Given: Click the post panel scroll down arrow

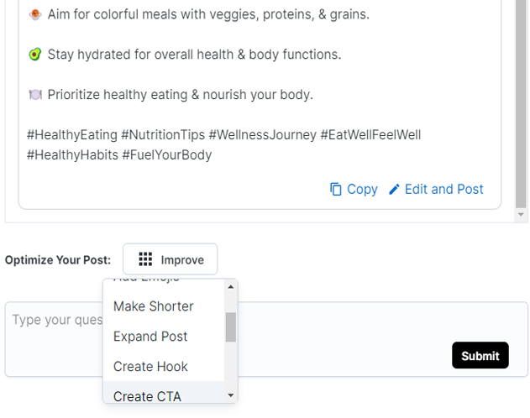Looking at the screenshot, I should tap(522, 216).
